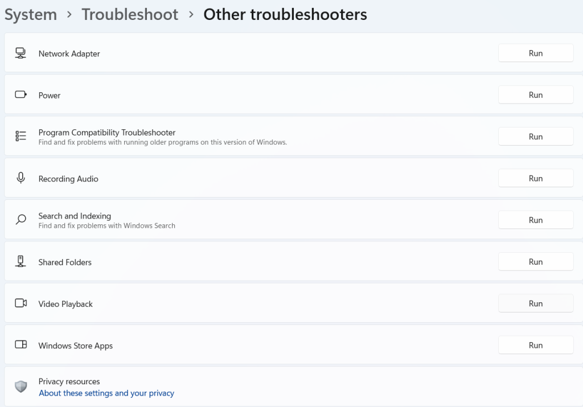Run the Power troubleshooter
Image resolution: width=583 pixels, height=407 pixels.
click(x=536, y=95)
